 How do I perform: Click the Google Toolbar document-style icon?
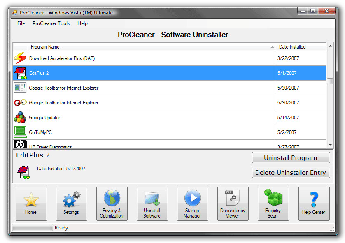coord(20,88)
